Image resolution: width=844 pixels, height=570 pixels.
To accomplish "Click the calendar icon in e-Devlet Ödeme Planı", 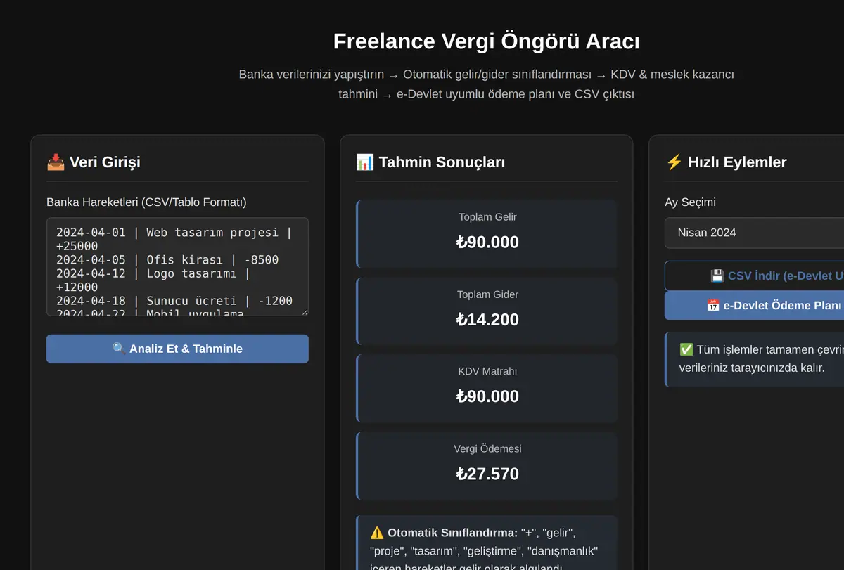I will point(713,306).
